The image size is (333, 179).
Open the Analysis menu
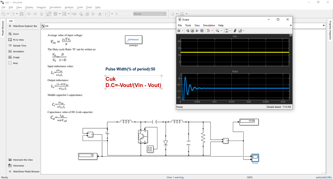[x=69, y=7]
